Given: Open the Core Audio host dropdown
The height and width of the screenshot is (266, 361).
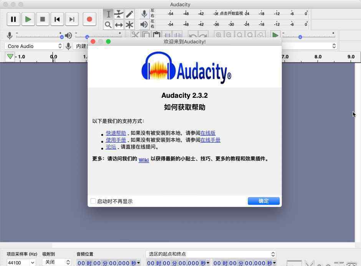Looking at the screenshot, I should [34, 46].
